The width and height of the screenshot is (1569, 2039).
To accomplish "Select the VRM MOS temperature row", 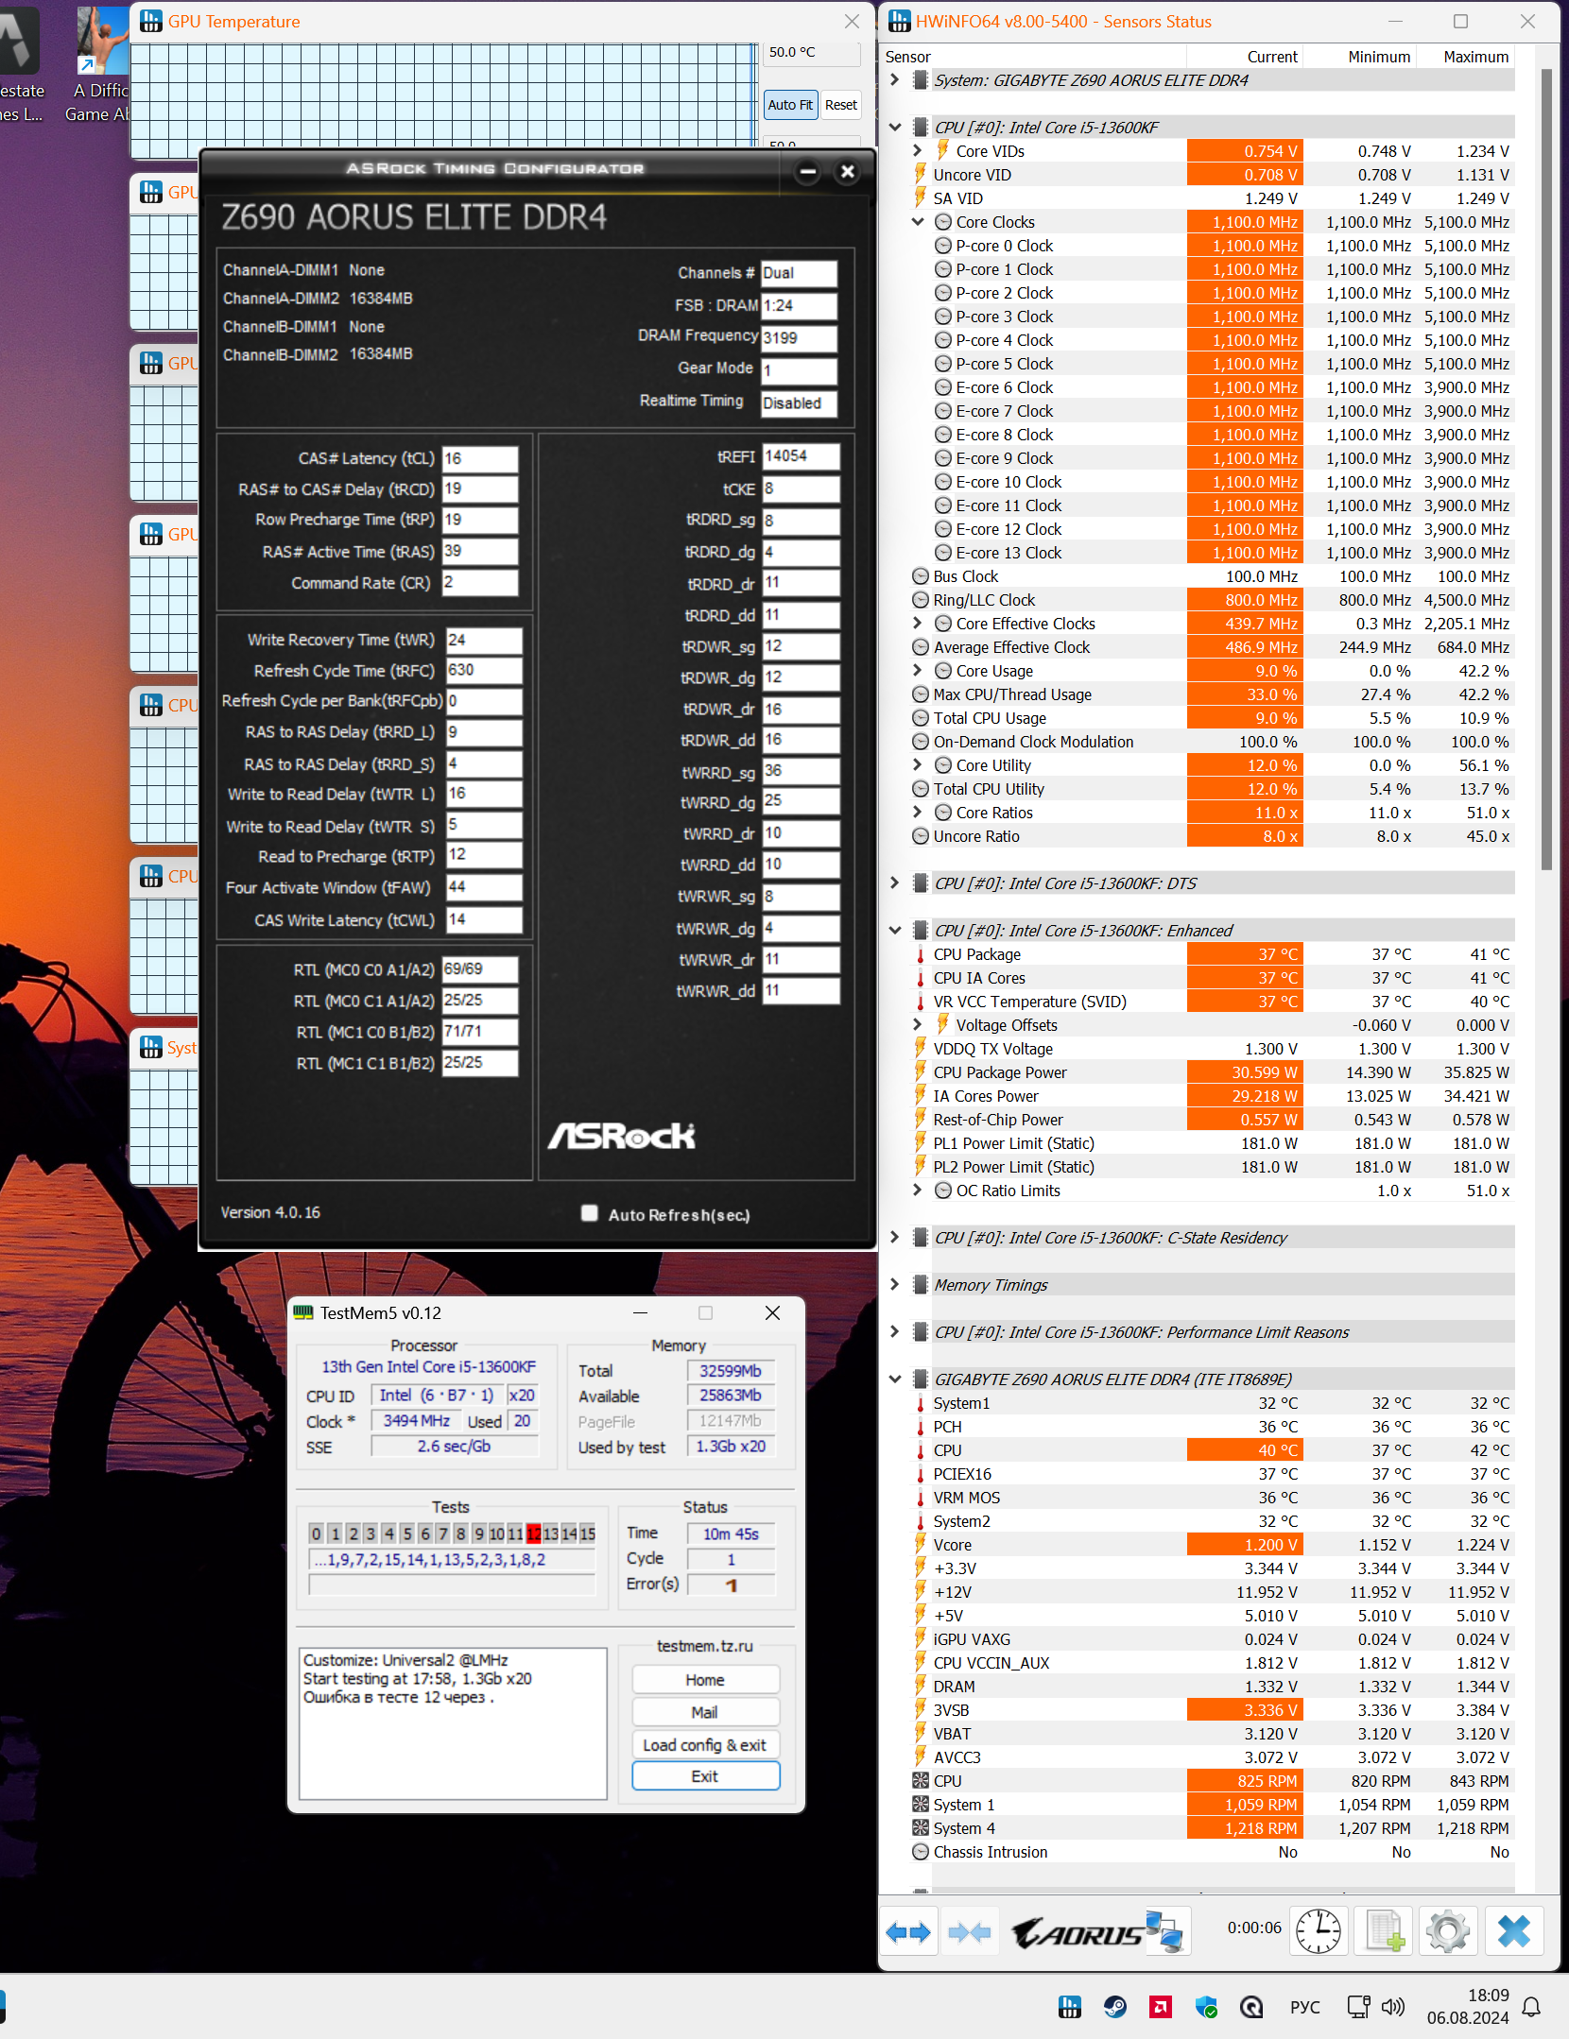I will (1212, 1498).
